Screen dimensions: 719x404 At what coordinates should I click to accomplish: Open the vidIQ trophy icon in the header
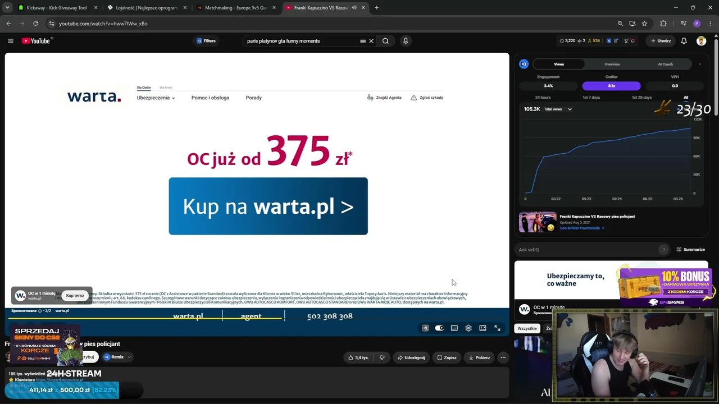[625, 41]
